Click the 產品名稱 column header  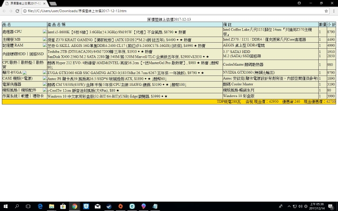[x=135, y=24]
